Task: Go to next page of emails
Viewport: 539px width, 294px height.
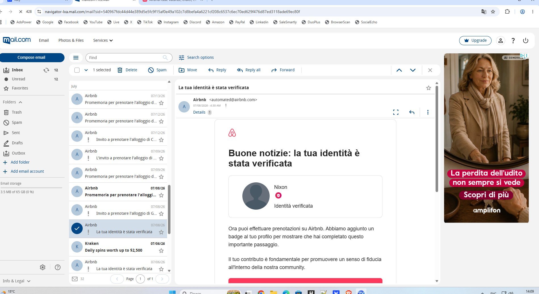Action: (162, 279)
